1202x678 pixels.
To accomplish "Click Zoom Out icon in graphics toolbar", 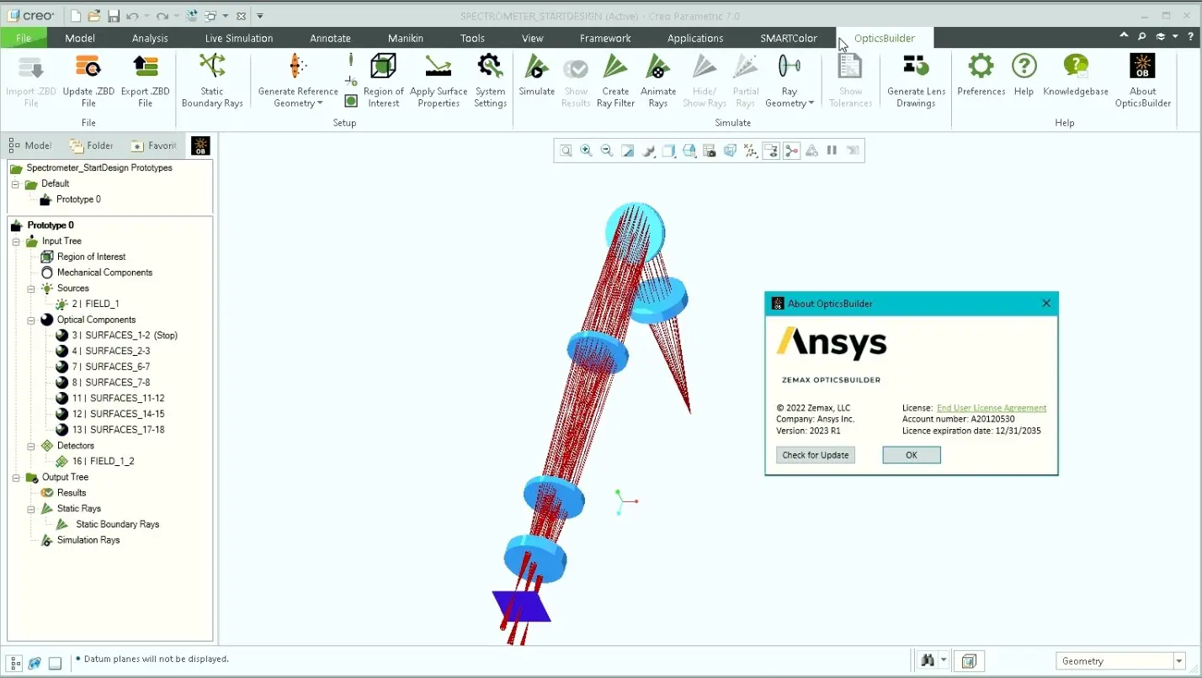I will [x=607, y=151].
